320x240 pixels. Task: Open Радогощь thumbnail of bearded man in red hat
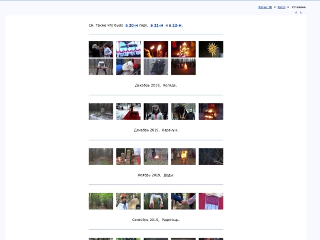(129, 201)
